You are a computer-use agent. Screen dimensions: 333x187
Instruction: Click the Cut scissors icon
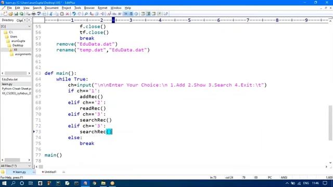[x=50, y=14]
